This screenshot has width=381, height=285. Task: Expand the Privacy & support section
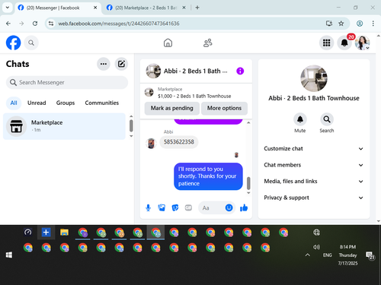click(x=314, y=198)
